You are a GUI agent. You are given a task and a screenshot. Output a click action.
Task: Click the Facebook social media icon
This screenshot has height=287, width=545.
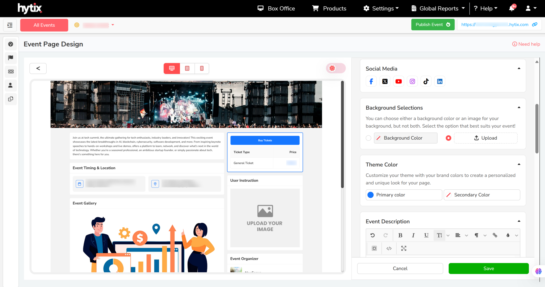point(371,81)
